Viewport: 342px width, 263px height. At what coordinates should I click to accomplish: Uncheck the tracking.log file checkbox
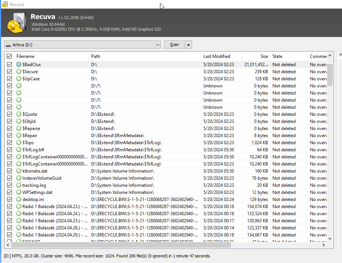point(9,185)
